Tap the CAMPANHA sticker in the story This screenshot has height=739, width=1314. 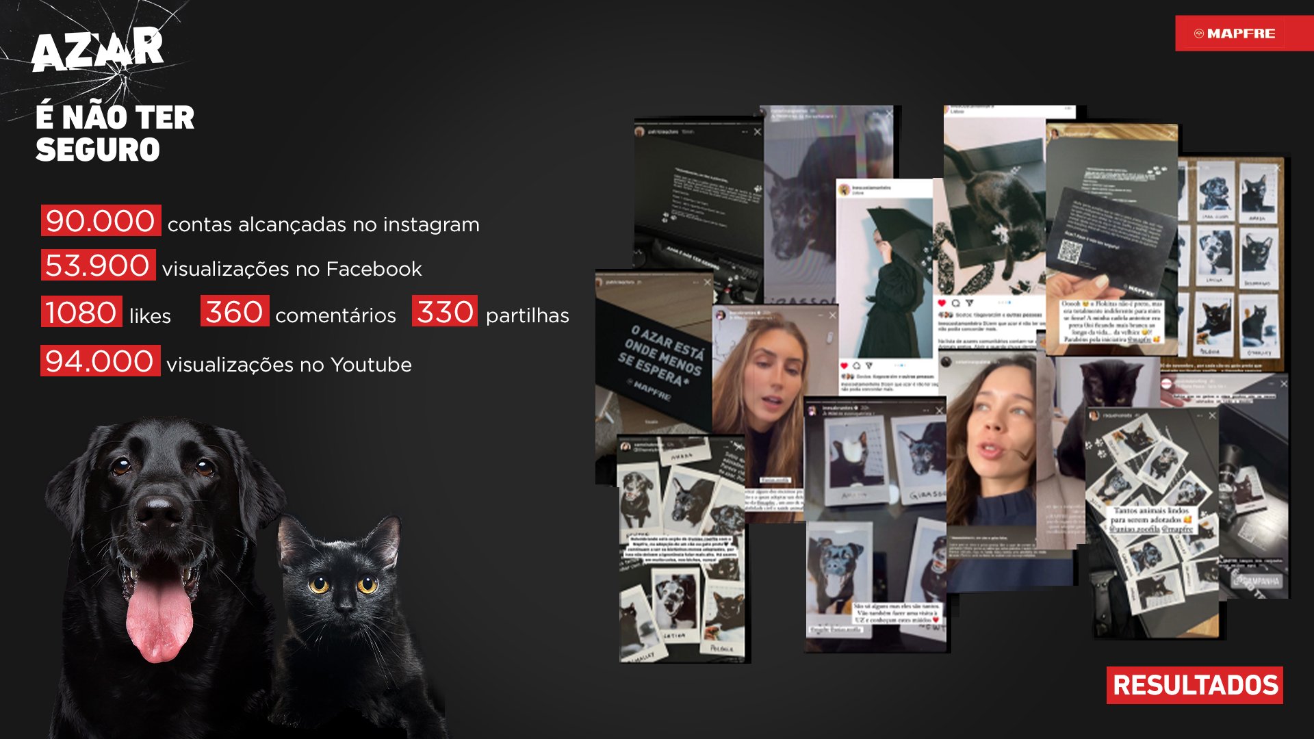coord(1257,581)
